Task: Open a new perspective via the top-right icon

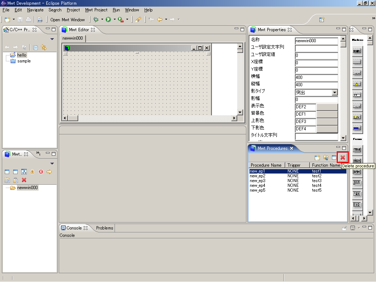Action: 322,20
